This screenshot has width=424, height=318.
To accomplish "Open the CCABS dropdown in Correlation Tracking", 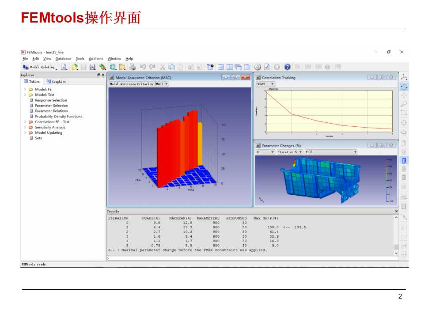I will (x=265, y=84).
